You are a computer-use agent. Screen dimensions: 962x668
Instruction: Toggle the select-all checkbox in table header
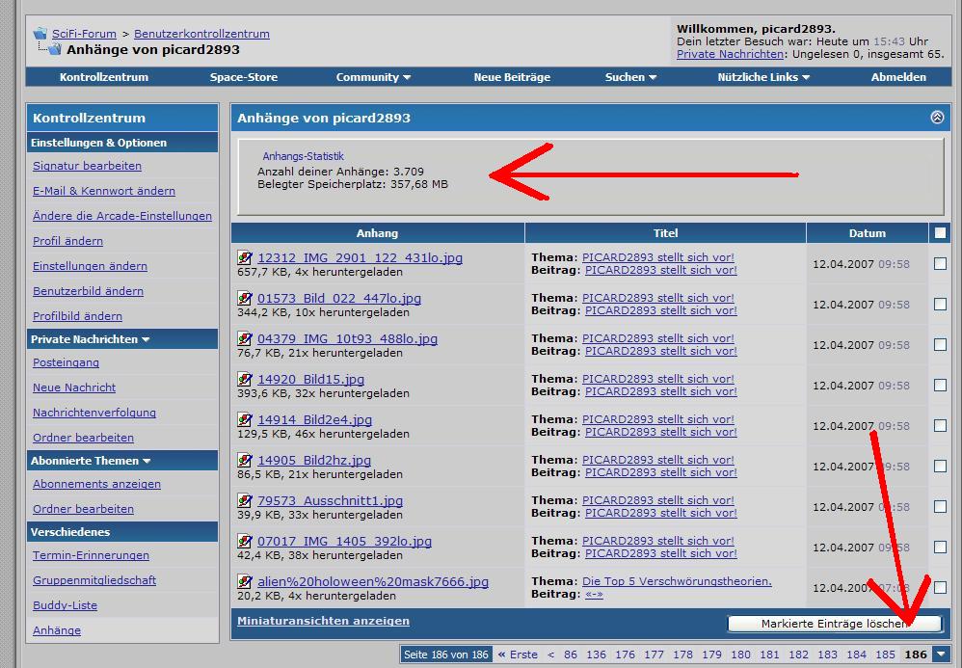[940, 232]
